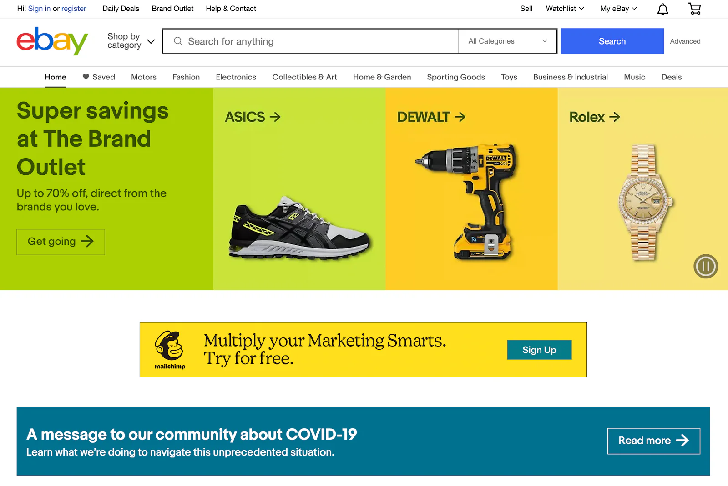
Task: Switch to the Electronics tab
Action: click(236, 77)
